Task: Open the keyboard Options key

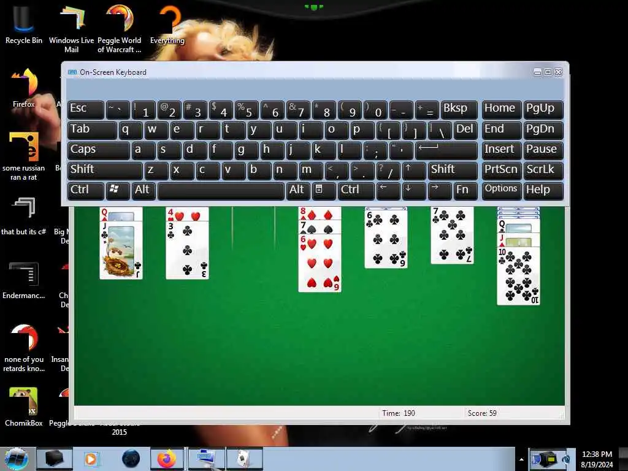Action: (502, 190)
